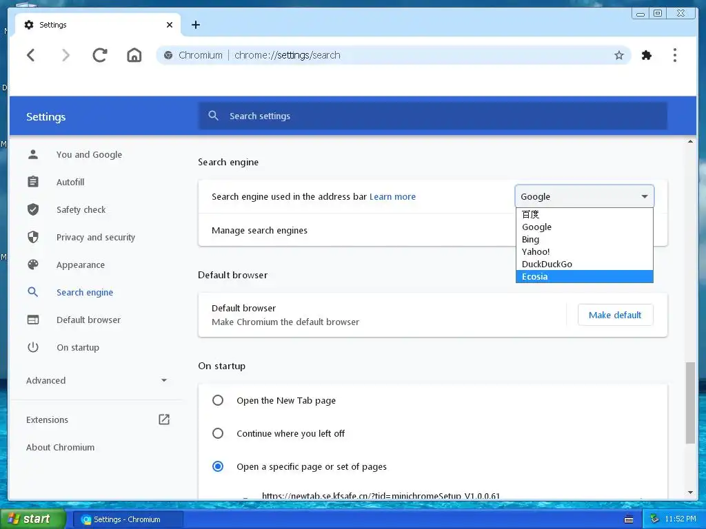
Task: Choose Ecosia from the search engine list
Action: [x=585, y=276]
